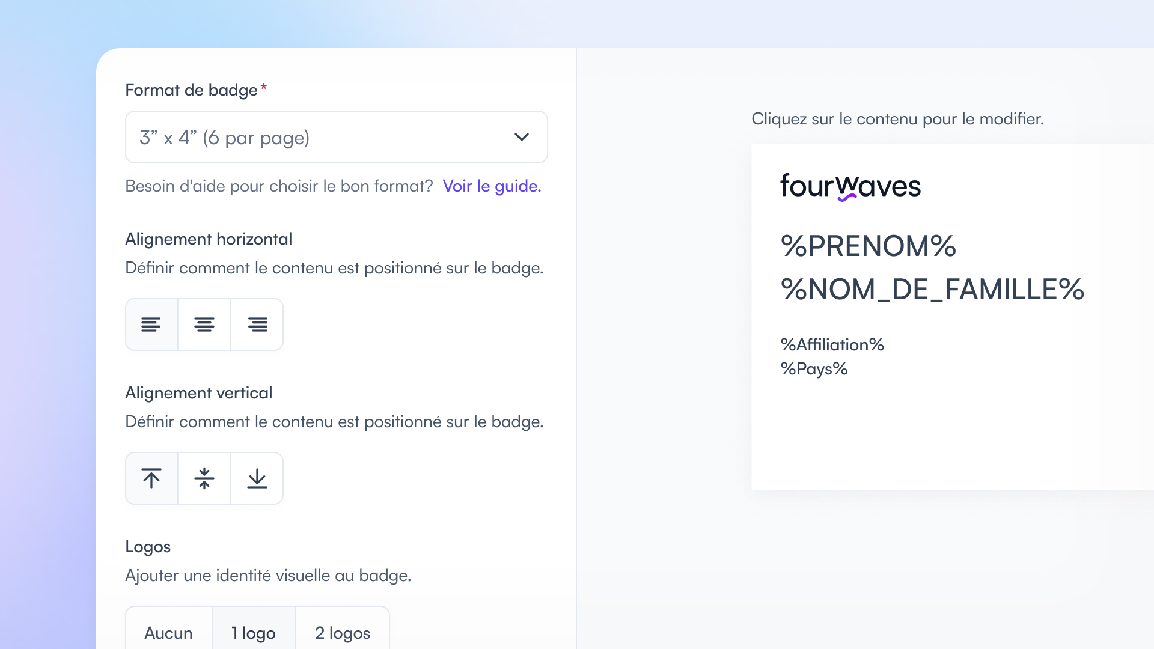Select center horizontal alignment icon

[x=204, y=324]
